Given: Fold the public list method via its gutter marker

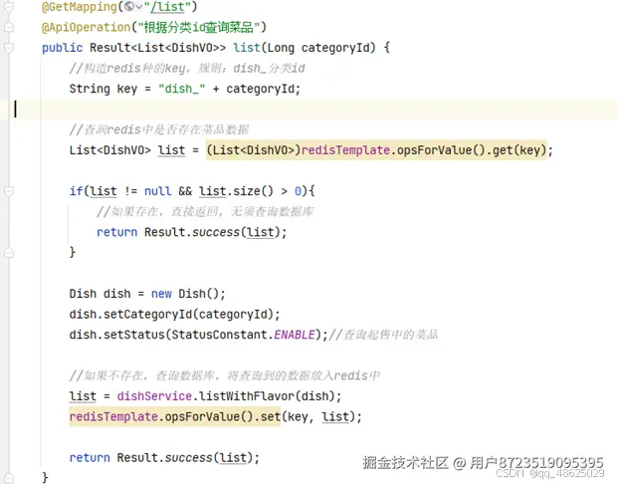Looking at the screenshot, I should [x=9, y=47].
